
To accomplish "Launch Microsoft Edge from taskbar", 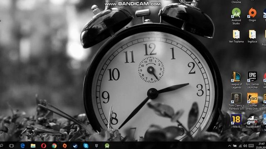I will coord(22,146).
